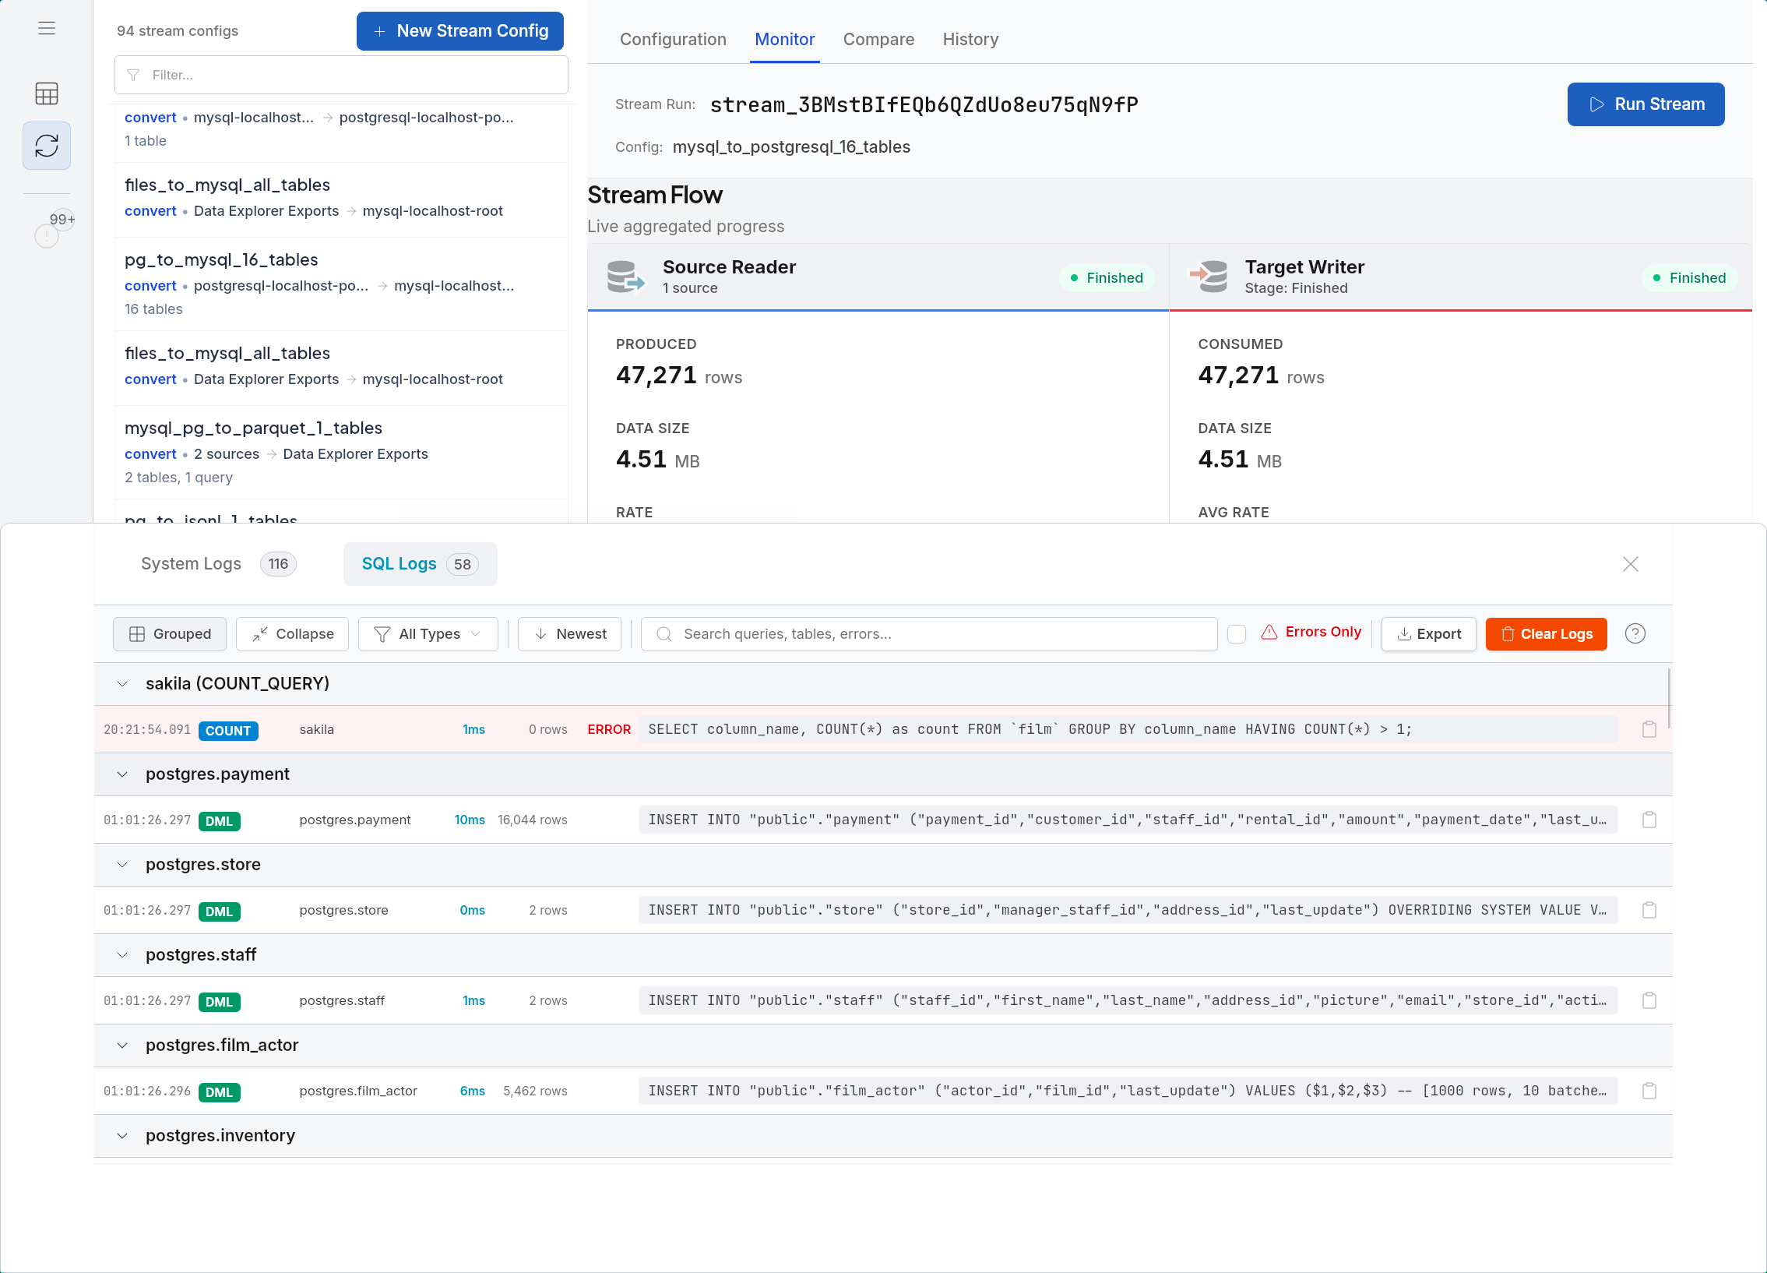
Task: Focus the Search queries, tables, errors field
Action: point(929,633)
